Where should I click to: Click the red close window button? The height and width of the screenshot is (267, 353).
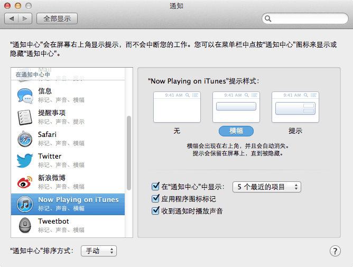tap(7, 6)
